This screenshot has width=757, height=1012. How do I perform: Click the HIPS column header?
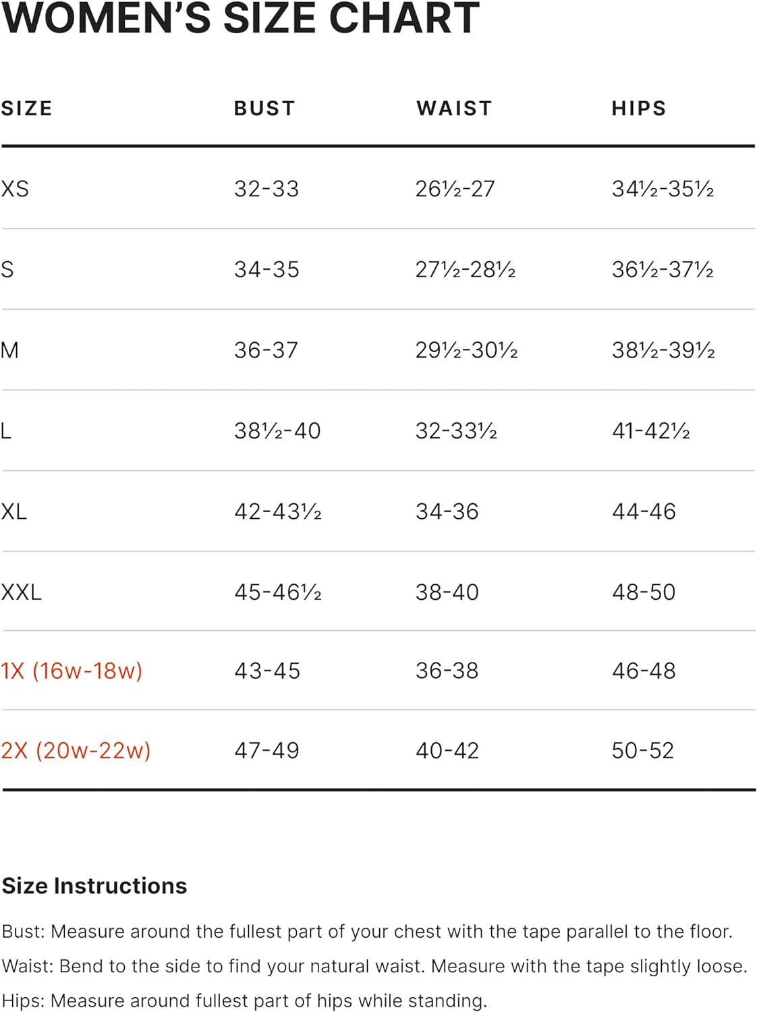[x=638, y=109]
